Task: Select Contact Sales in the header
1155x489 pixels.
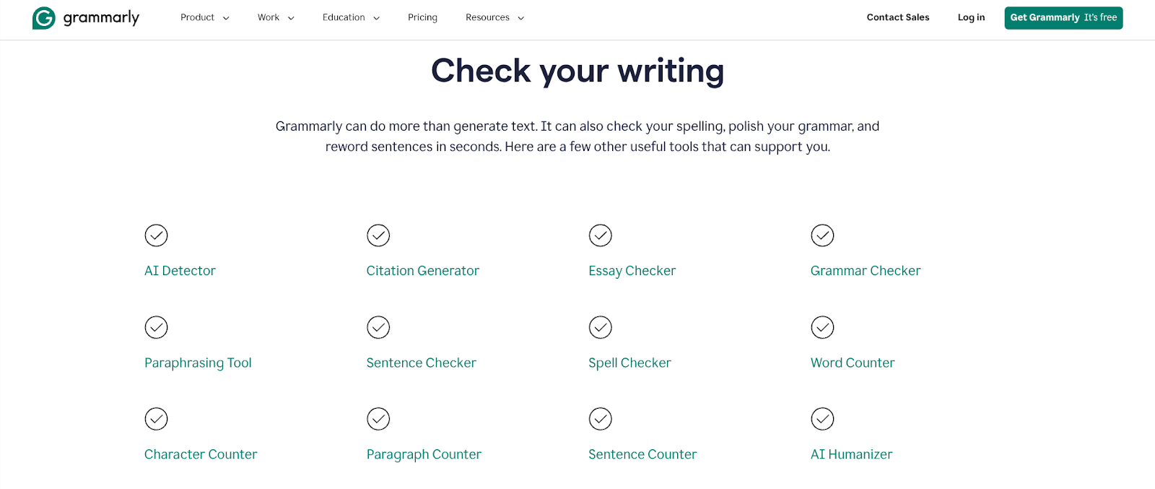Action: tap(898, 17)
